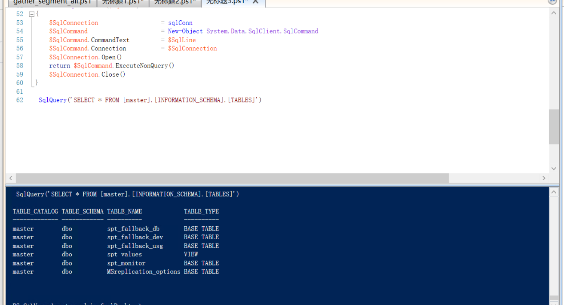
Task: Click spt_values in console output
Action: (x=124, y=255)
